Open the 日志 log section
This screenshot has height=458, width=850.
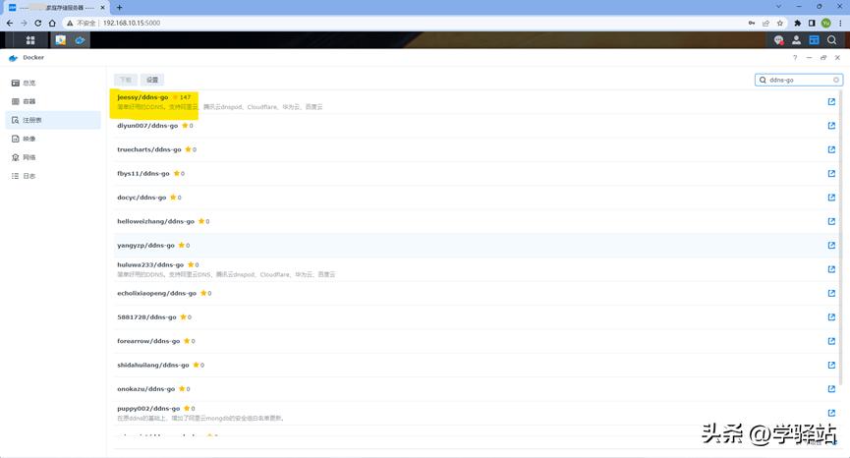point(53,176)
